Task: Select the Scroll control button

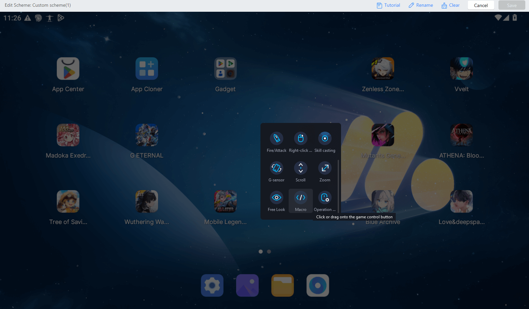Action: tap(300, 172)
